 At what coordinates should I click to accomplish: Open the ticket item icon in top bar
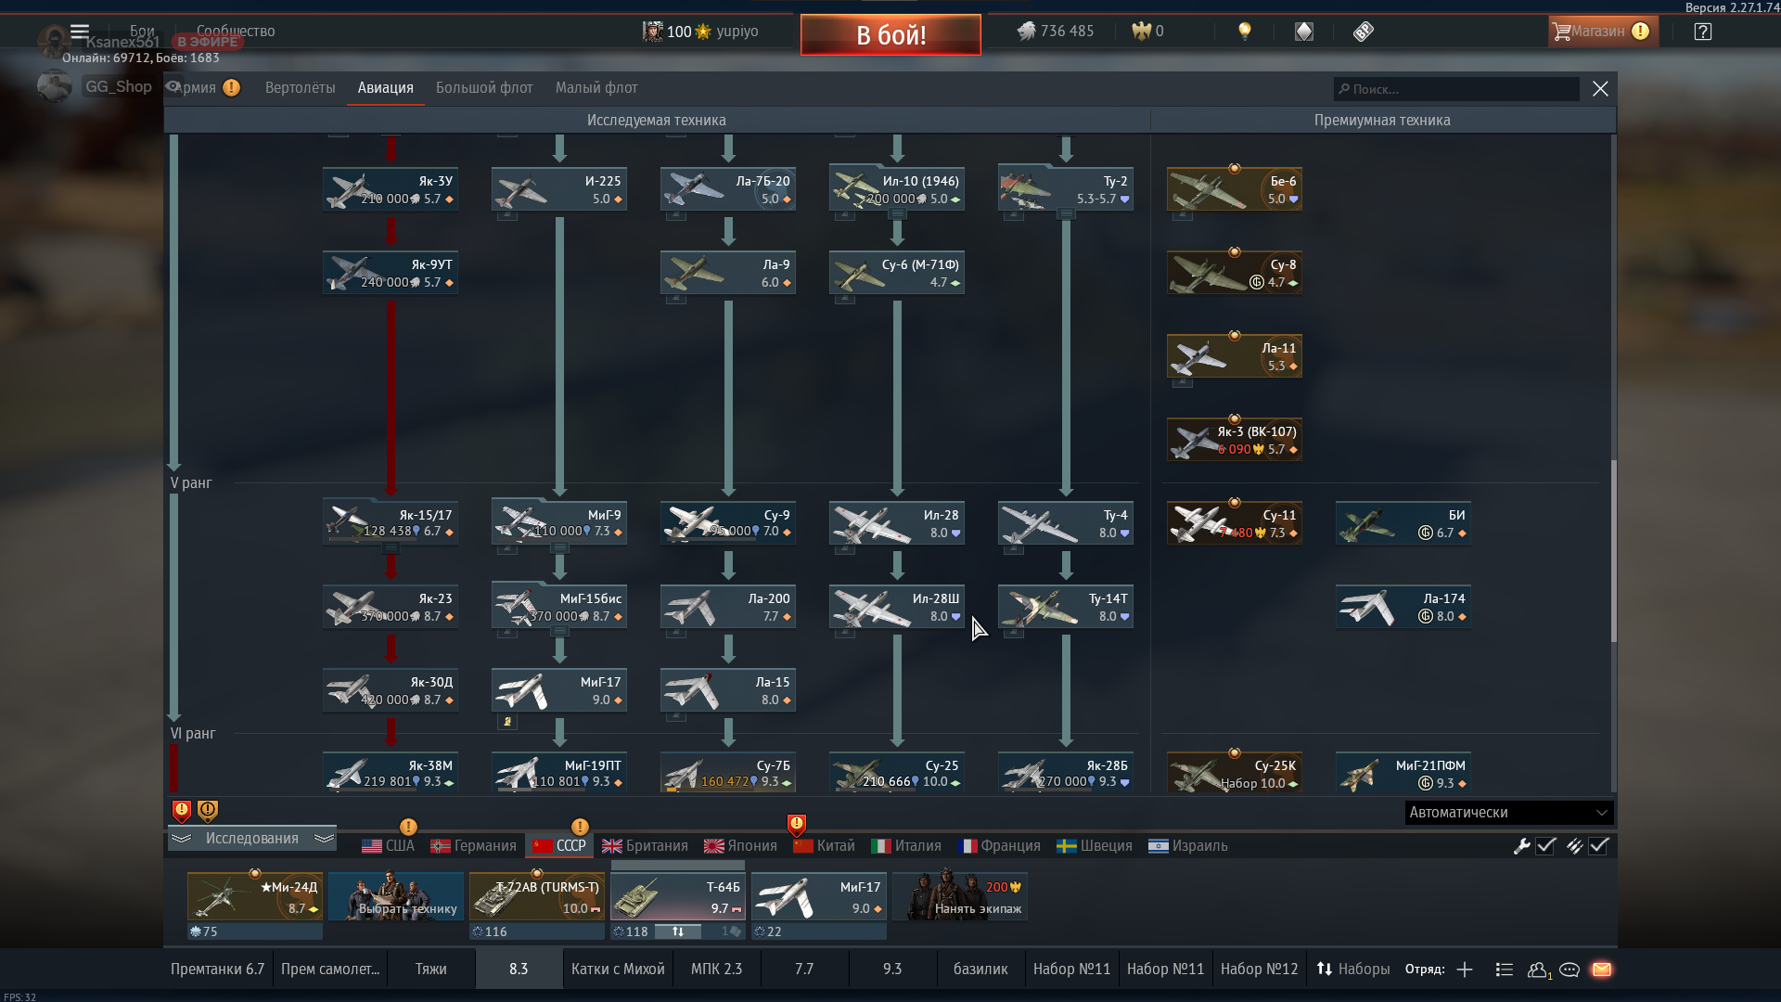pyautogui.click(x=1363, y=32)
